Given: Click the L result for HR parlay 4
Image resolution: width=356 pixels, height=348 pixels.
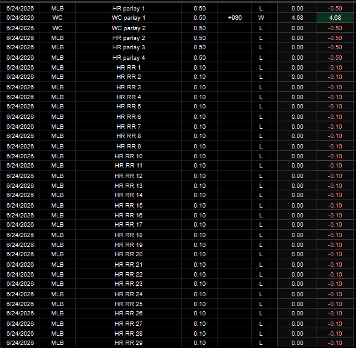Looking at the screenshot, I should click(x=261, y=58).
